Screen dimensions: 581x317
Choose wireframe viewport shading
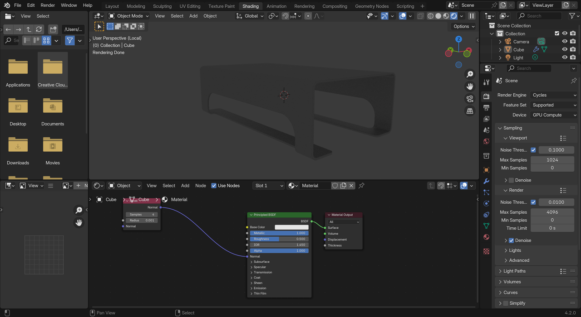click(x=430, y=16)
